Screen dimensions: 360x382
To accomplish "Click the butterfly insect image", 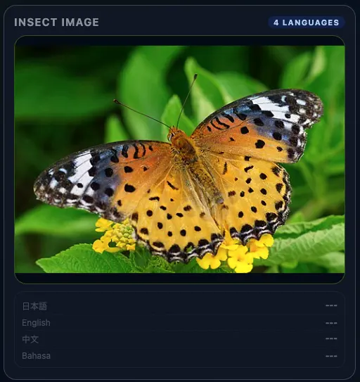I will [179, 159].
